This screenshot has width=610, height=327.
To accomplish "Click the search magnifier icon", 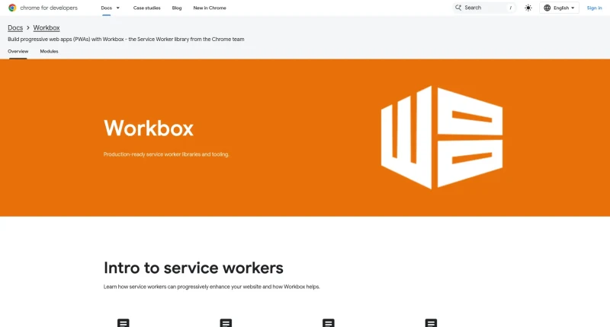I will (x=458, y=8).
